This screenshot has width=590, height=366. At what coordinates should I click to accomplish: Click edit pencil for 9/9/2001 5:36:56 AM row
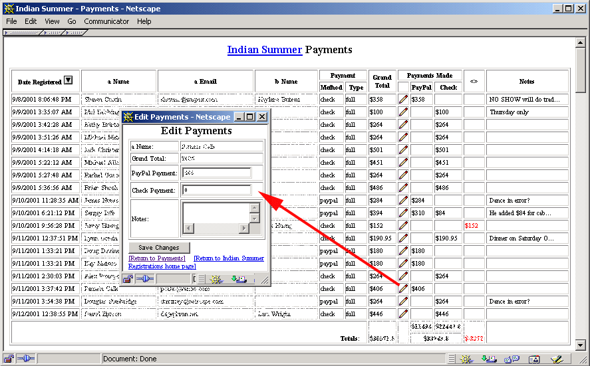[x=403, y=188]
